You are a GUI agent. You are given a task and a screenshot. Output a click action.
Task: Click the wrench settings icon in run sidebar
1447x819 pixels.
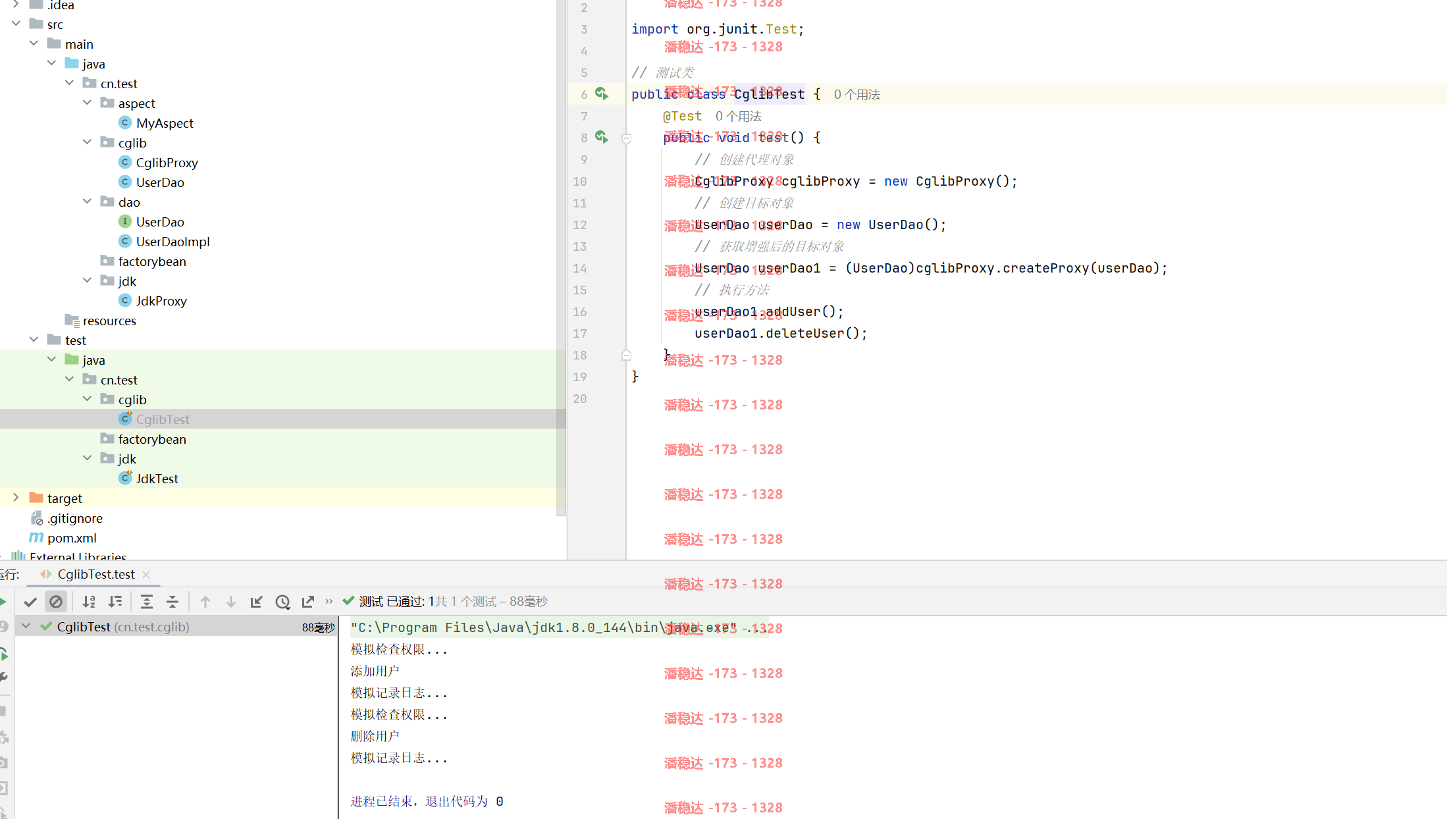click(x=4, y=677)
